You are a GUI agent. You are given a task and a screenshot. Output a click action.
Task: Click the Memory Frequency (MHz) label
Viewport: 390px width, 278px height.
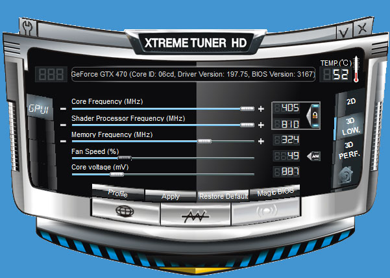click(x=112, y=134)
